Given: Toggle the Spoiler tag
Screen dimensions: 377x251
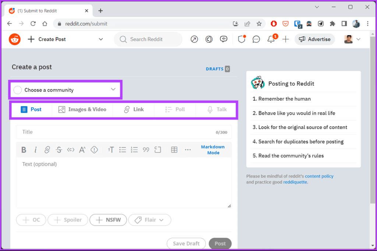Looking at the screenshot, I should (x=68, y=220).
